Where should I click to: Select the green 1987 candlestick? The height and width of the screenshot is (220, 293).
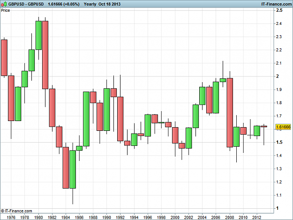pyautogui.click(x=86, y=119)
